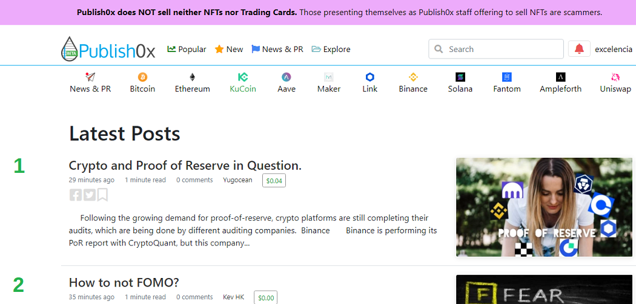Click the NFT scam warning banner text
Screen dimensions: 636x304
tap(339, 12)
